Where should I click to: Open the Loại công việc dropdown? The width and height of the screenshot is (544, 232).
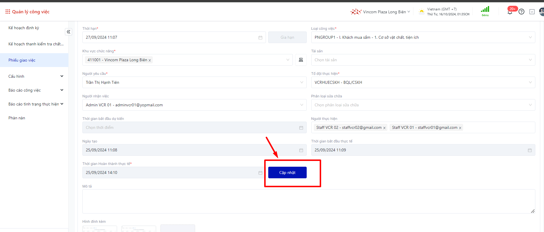pyautogui.click(x=423, y=37)
